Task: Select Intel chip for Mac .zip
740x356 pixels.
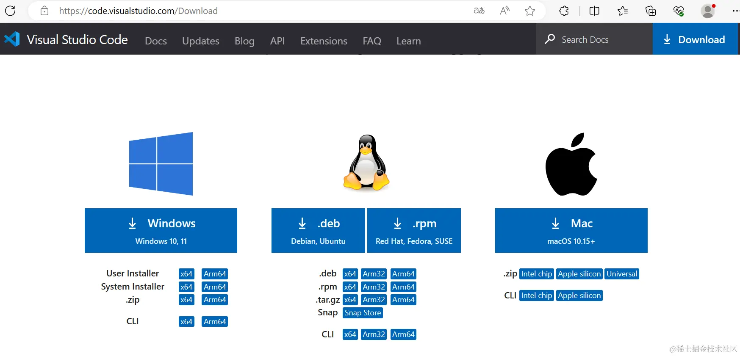Action: [x=537, y=274]
